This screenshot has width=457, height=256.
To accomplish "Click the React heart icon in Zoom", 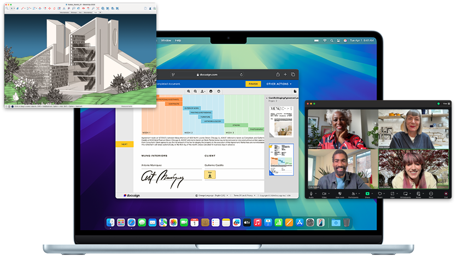I will click(x=380, y=193).
